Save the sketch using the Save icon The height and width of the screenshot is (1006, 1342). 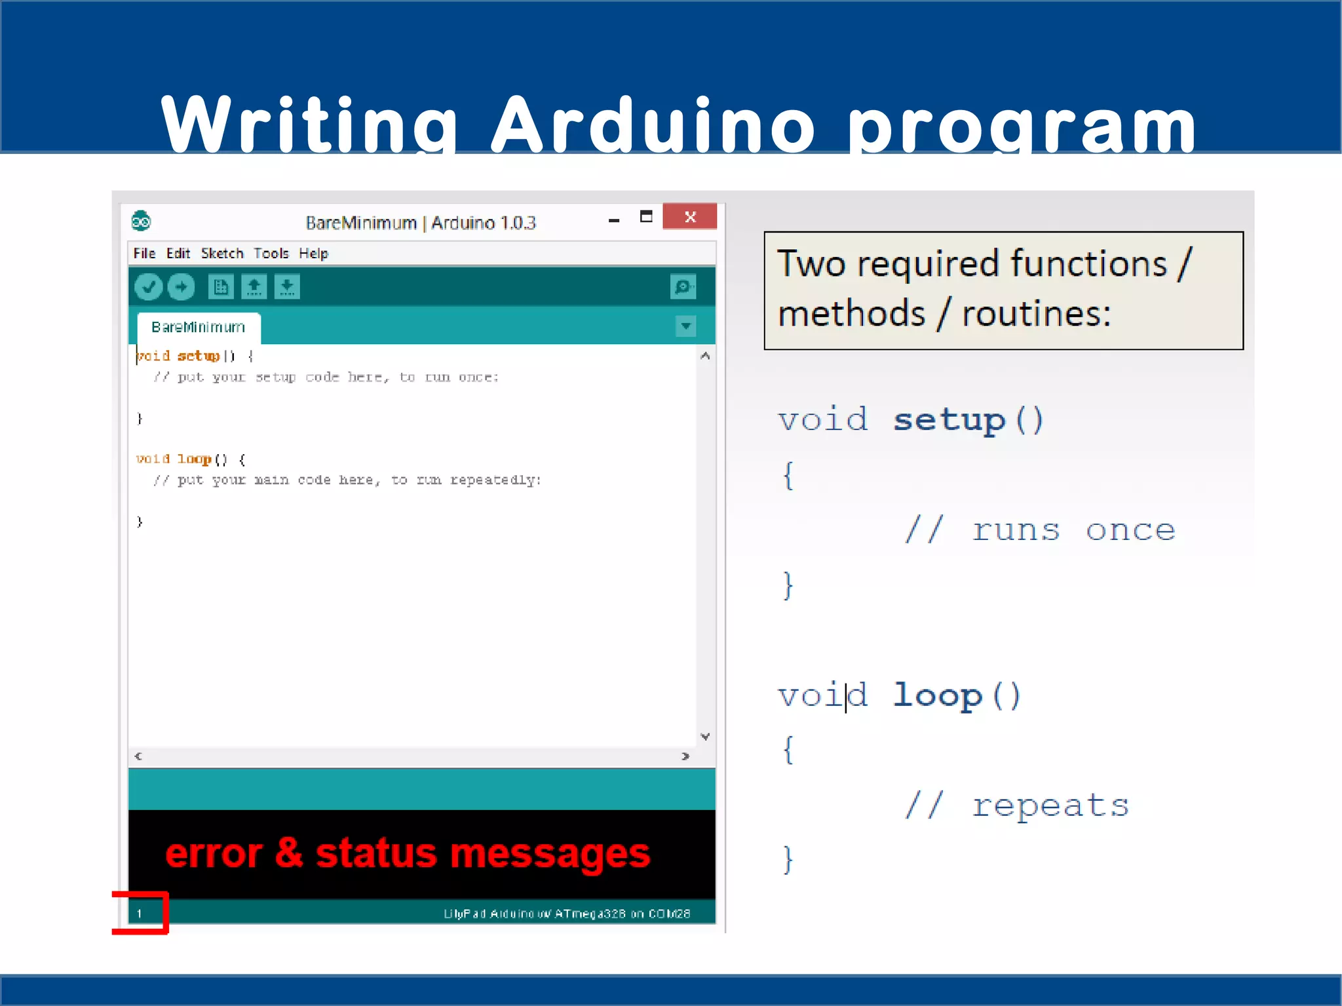click(287, 287)
